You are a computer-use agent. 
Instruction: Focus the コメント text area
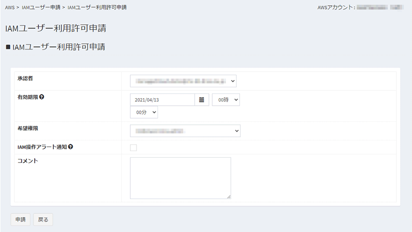(x=180, y=178)
